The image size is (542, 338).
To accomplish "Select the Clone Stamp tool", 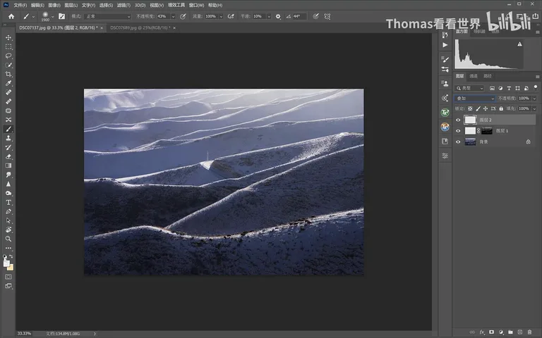I will (x=8, y=138).
